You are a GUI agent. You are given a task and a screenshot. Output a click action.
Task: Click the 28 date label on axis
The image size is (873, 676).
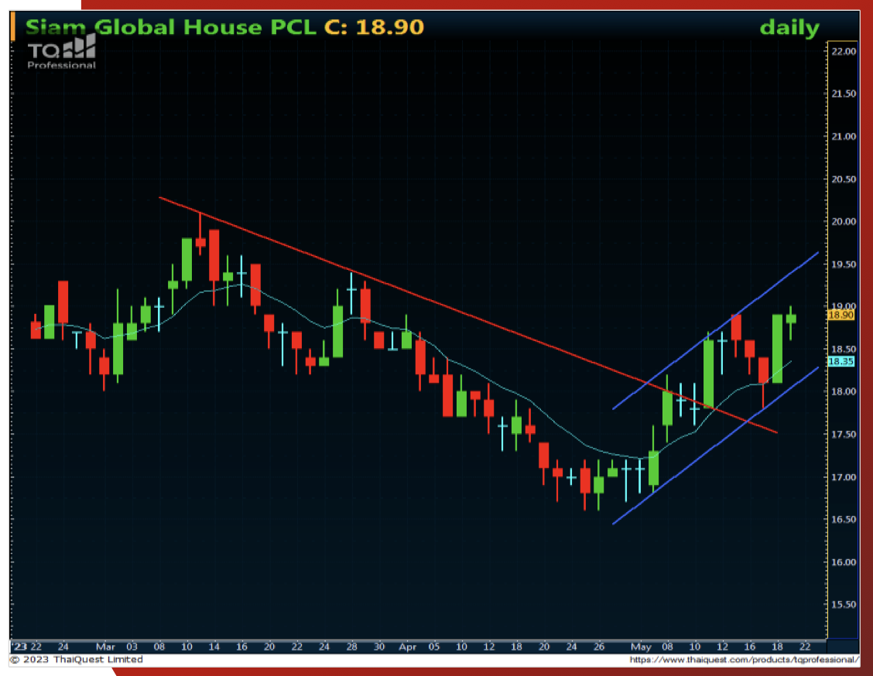(352, 647)
